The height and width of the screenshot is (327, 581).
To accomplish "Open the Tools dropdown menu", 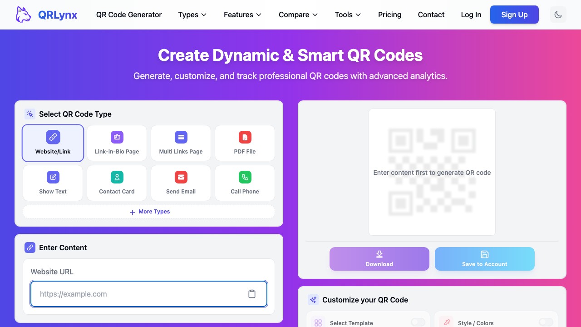I will click(347, 15).
